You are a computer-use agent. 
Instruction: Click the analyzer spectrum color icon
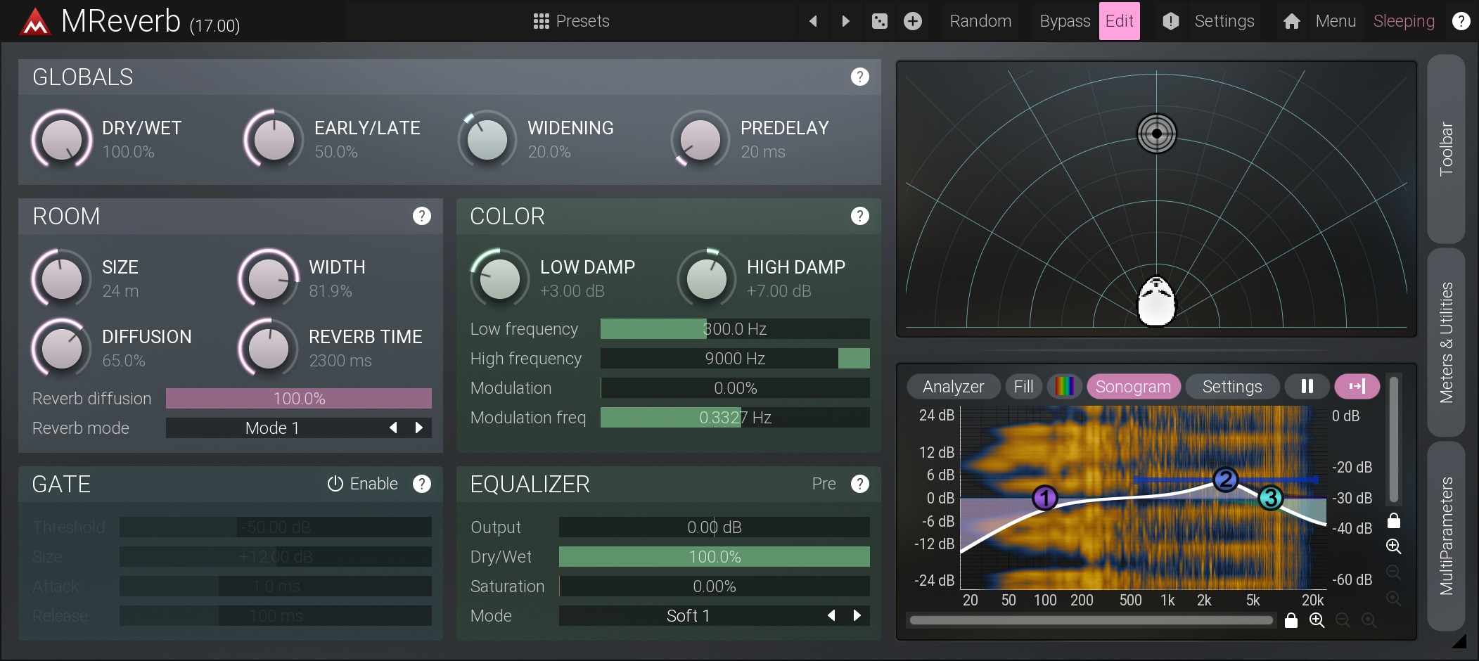pos(1064,386)
